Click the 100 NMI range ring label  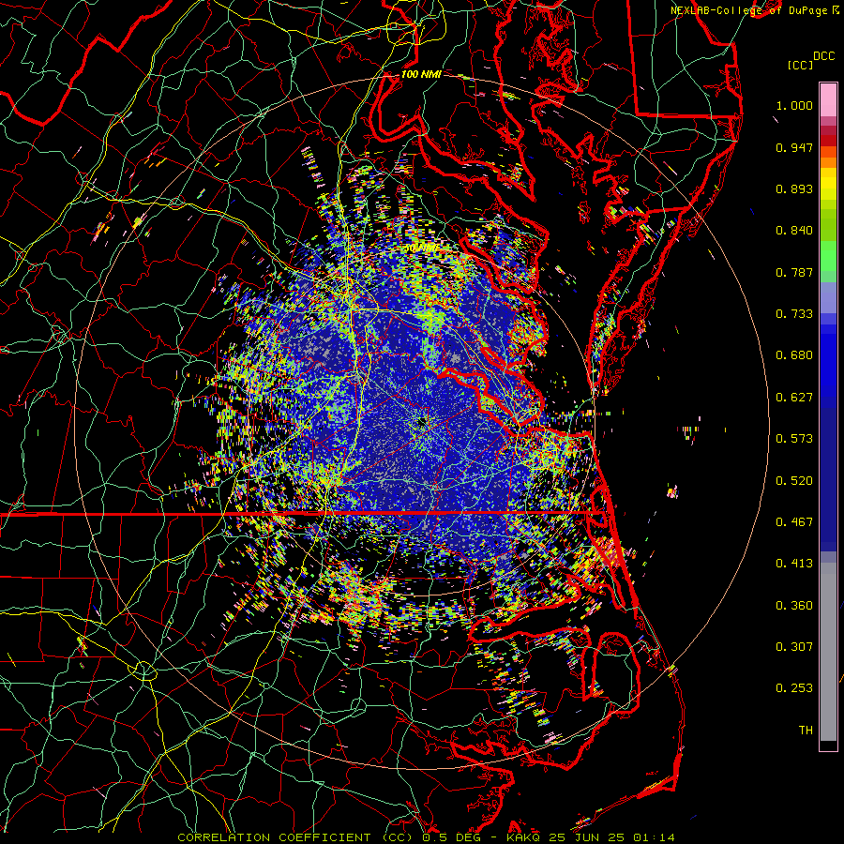point(421,74)
